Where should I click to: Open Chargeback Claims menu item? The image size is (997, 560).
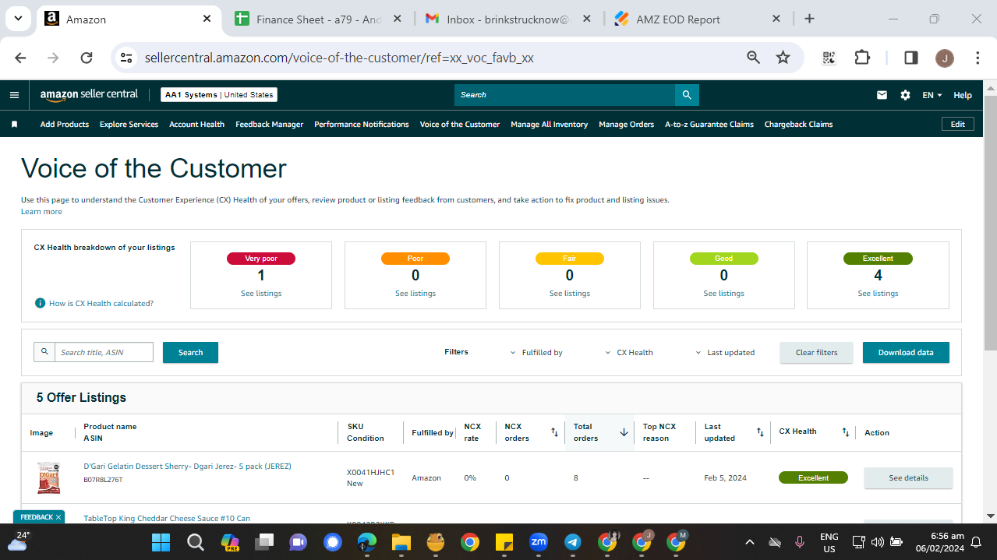click(798, 124)
